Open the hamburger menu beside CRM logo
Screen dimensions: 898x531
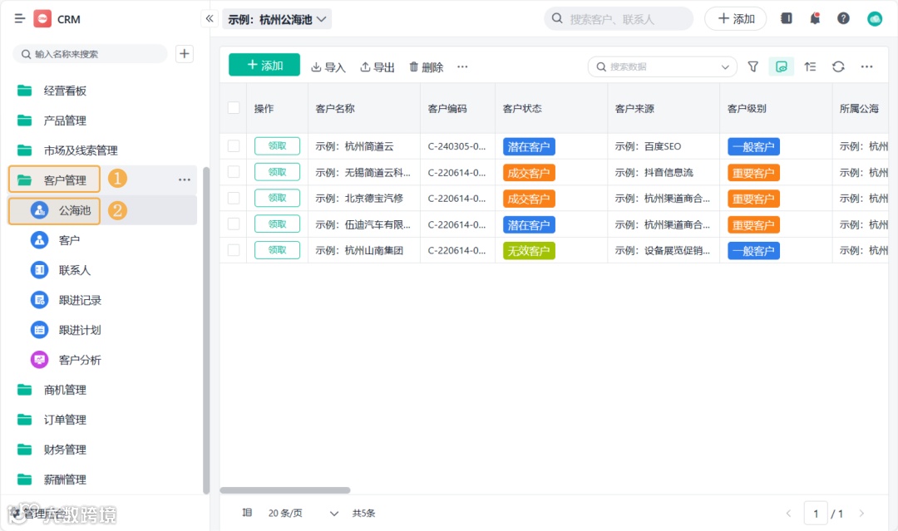coord(19,19)
